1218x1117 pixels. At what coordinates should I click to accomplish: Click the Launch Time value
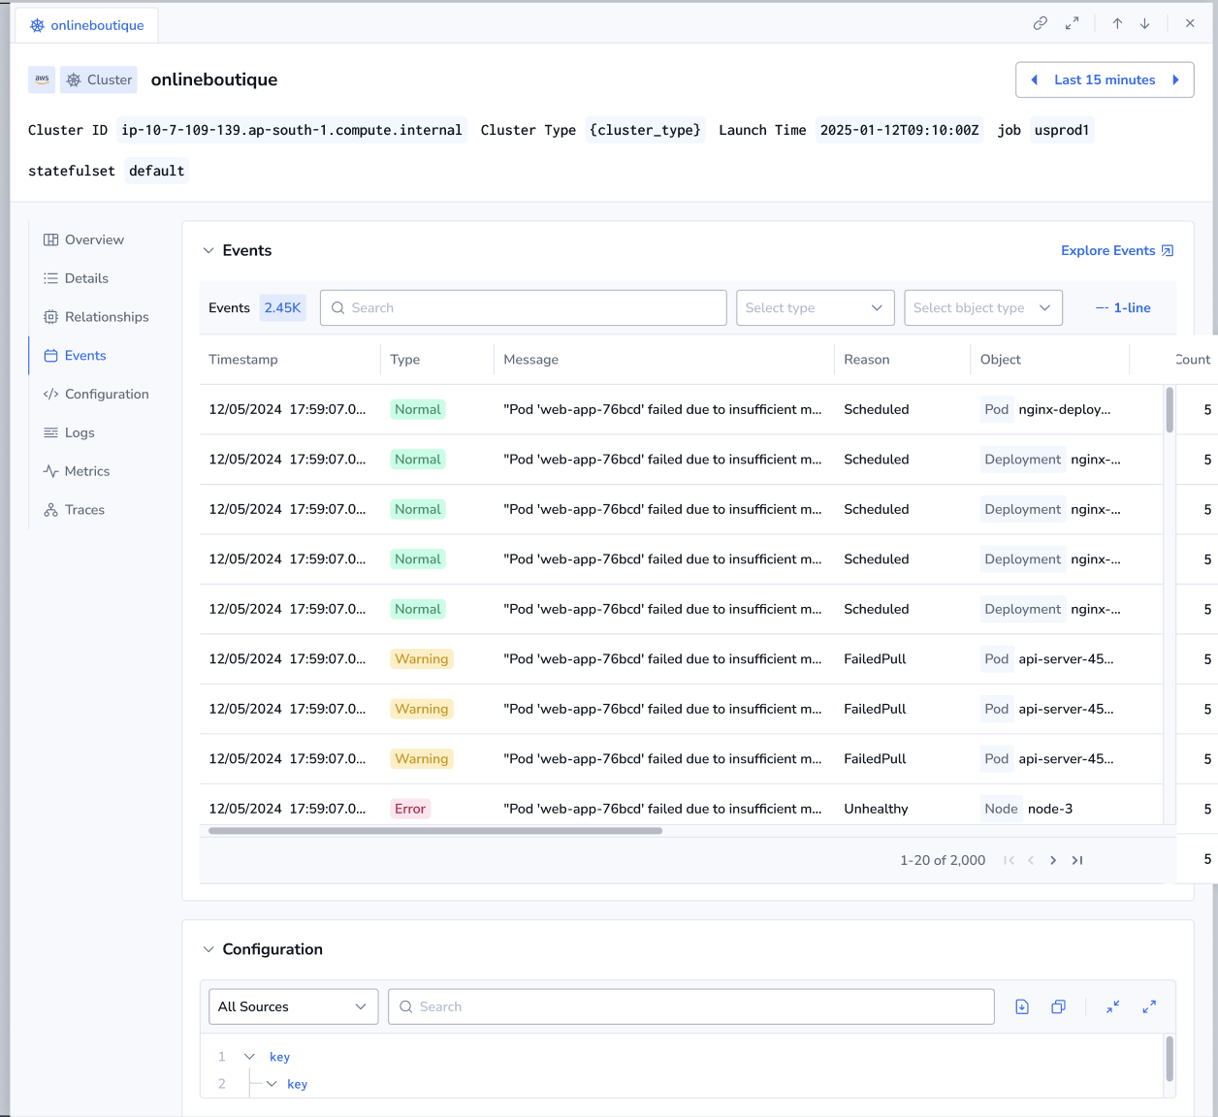(x=900, y=130)
